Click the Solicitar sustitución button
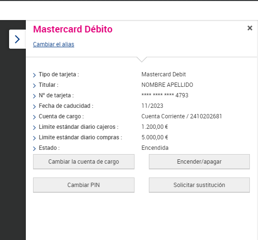The width and height of the screenshot is (258, 240). pyautogui.click(x=199, y=185)
